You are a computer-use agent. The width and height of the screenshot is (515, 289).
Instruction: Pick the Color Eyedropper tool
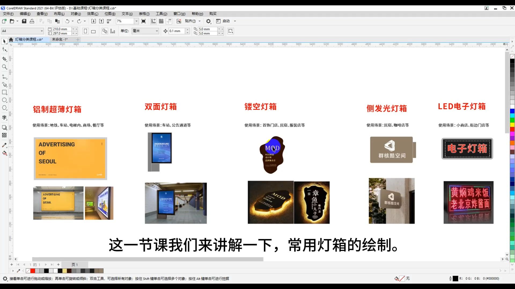tap(4, 145)
